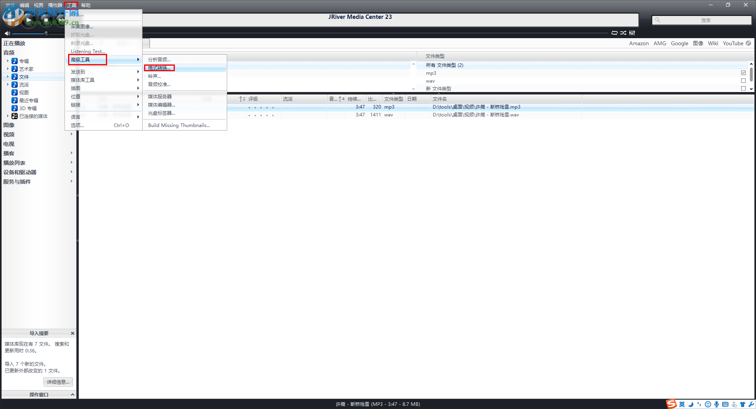Open the YouTube link

tap(733, 43)
